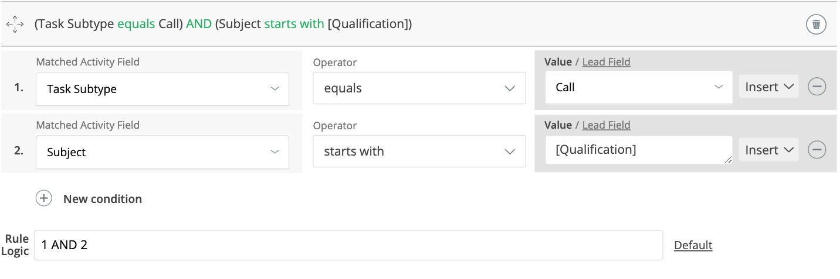Viewport: 840px width, 279px height.
Task: Select the Value tab in condition 1
Action: click(x=557, y=62)
